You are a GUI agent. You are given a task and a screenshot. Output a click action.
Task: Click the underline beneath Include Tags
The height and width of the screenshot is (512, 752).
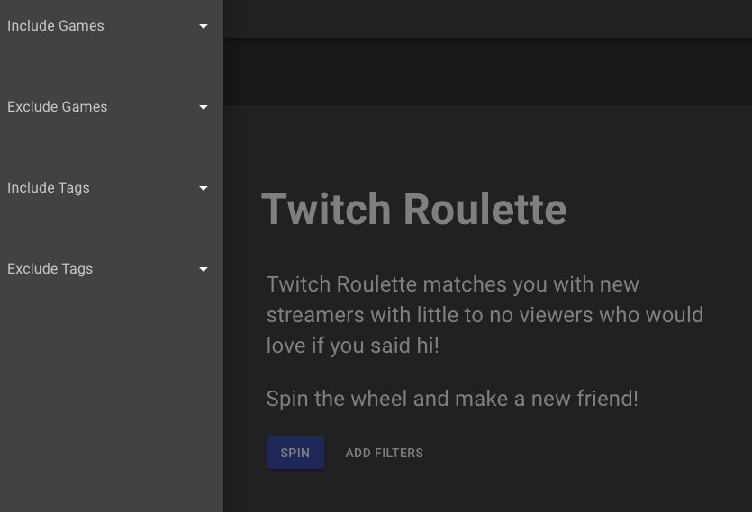pyautogui.click(x=111, y=202)
